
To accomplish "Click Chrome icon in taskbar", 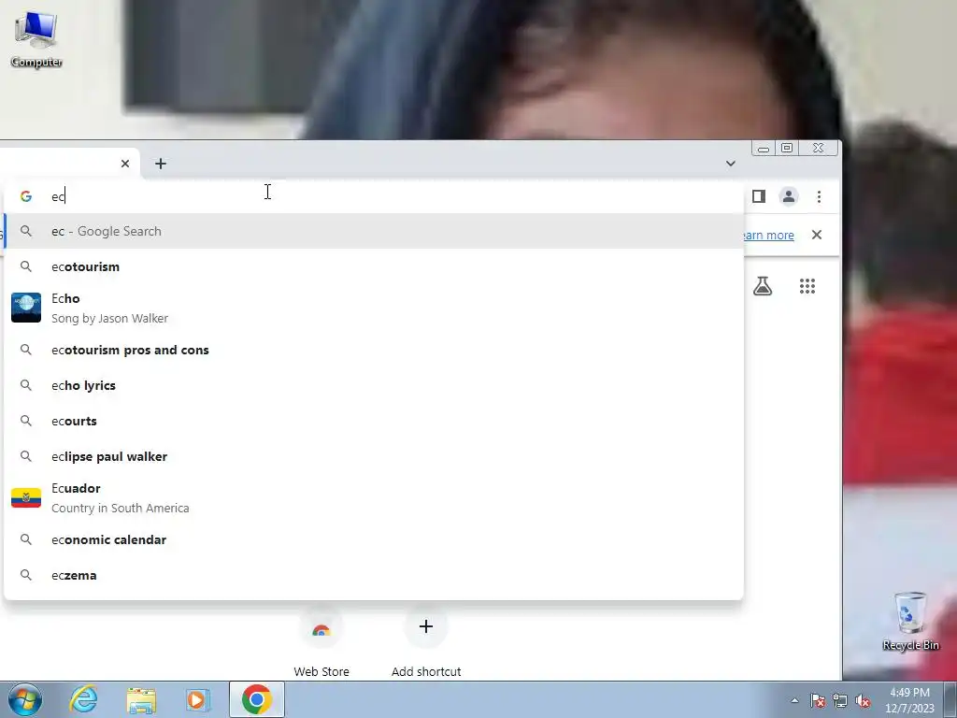I will (x=257, y=699).
